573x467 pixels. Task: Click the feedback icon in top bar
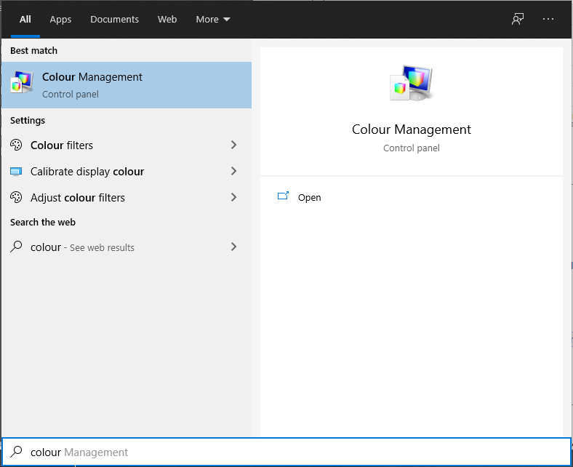pyautogui.click(x=518, y=20)
